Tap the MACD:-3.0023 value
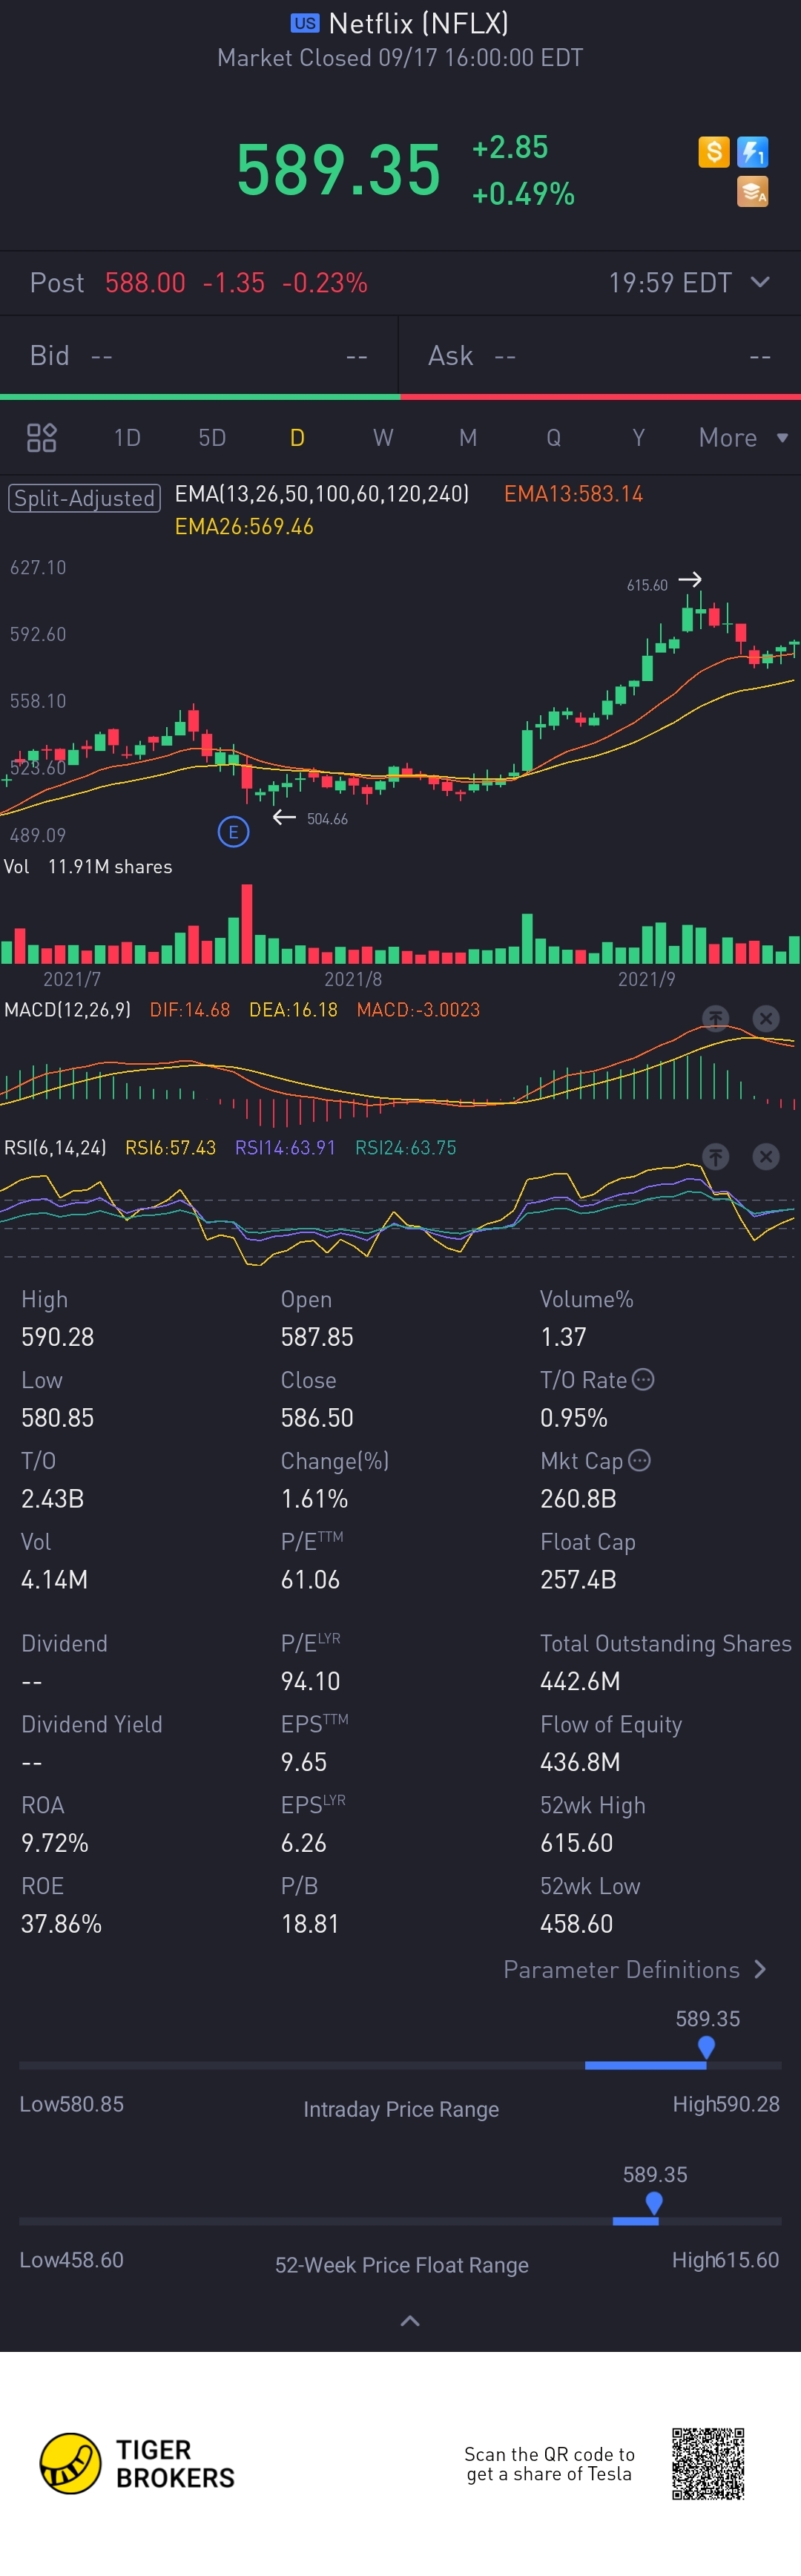This screenshot has width=801, height=2576. click(x=418, y=1010)
